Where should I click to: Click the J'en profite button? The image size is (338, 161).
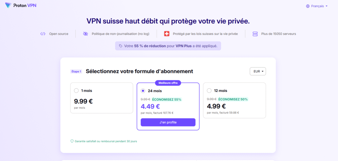click(168, 122)
